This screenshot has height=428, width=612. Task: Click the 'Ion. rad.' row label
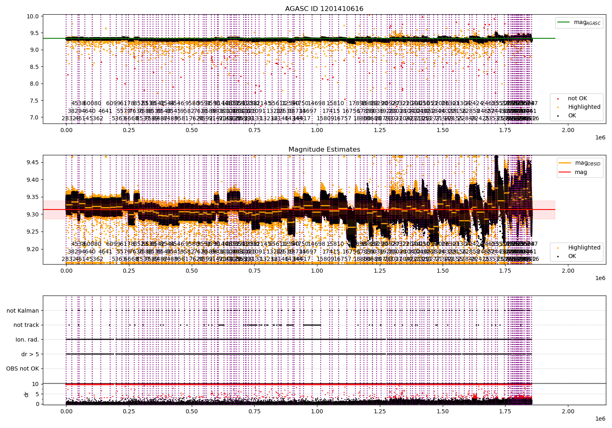click(x=27, y=340)
